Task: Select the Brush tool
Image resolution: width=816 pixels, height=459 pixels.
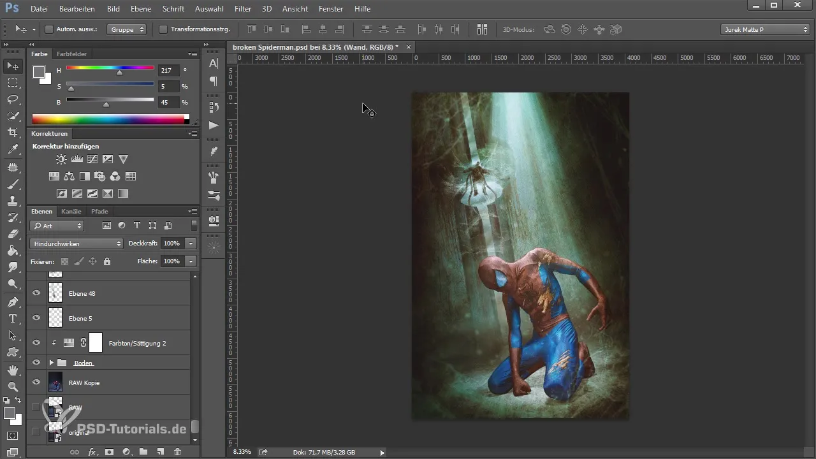Action: [12, 184]
